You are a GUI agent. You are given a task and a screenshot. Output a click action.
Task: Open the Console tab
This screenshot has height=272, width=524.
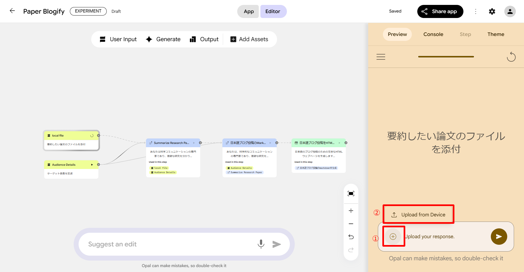tap(433, 34)
